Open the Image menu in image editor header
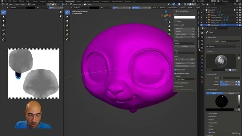 click(23, 5)
